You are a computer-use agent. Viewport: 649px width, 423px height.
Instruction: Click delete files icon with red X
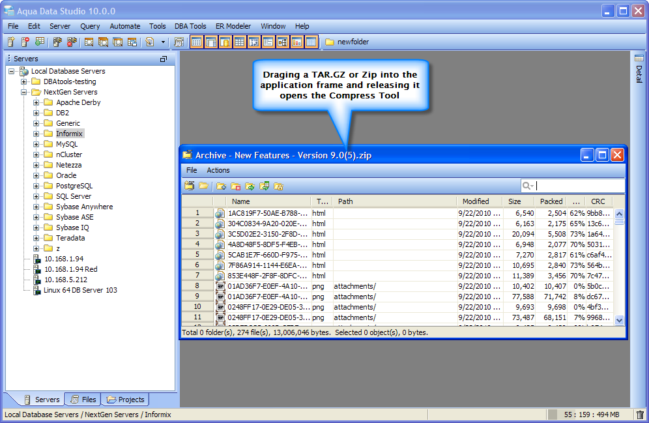click(235, 186)
